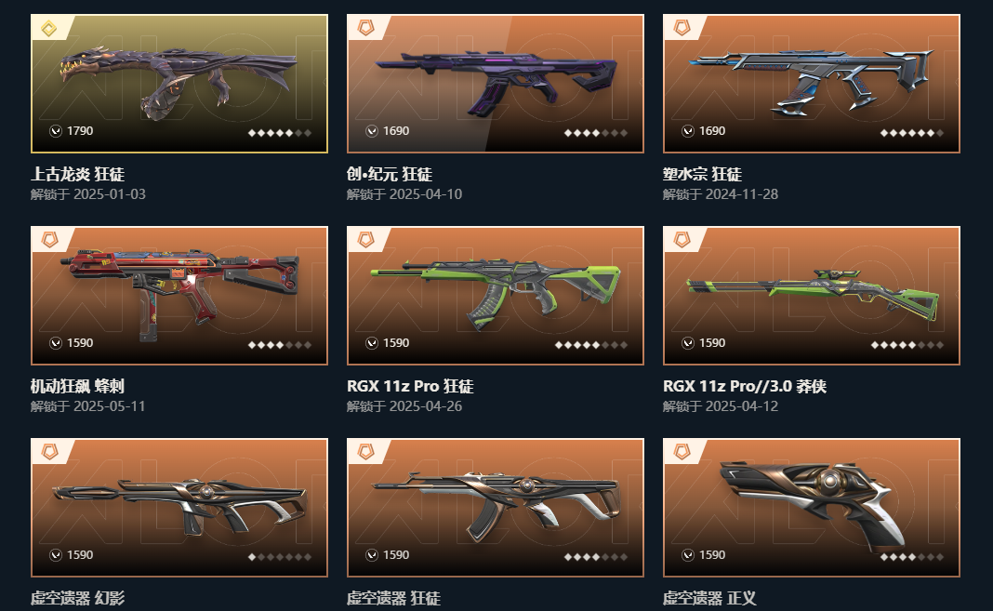Click the VP currency icon on 虚空遗器 幻影 card
The image size is (993, 611).
(x=56, y=555)
